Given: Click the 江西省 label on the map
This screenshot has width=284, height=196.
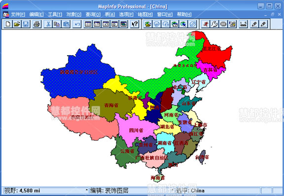Looking at the screenshot, I should (x=181, y=143).
